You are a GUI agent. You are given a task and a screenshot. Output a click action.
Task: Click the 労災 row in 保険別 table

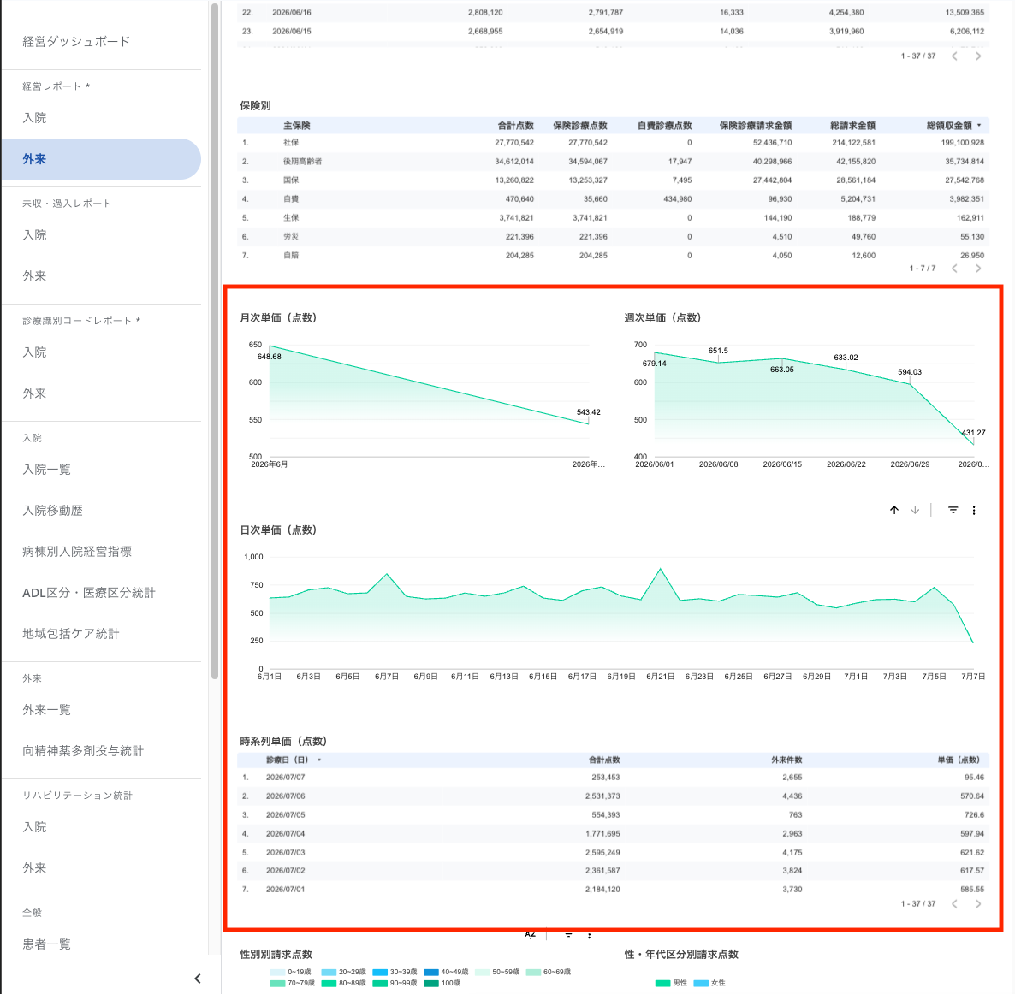[x=613, y=237]
